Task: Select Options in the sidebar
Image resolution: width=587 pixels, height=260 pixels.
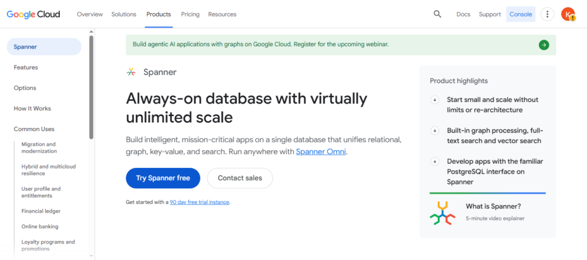Action: 25,87
